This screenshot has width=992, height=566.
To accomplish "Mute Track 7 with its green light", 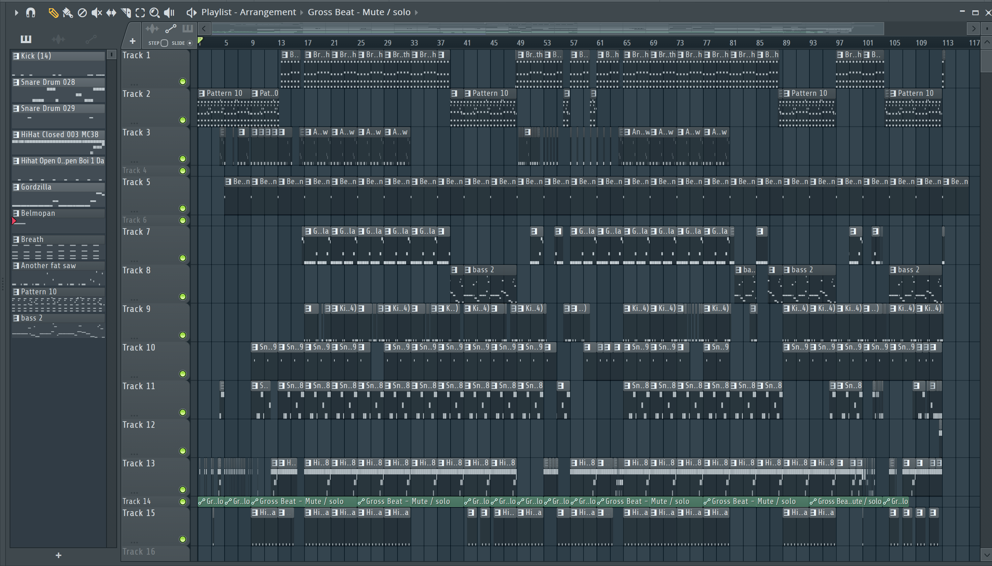I will 183,258.
